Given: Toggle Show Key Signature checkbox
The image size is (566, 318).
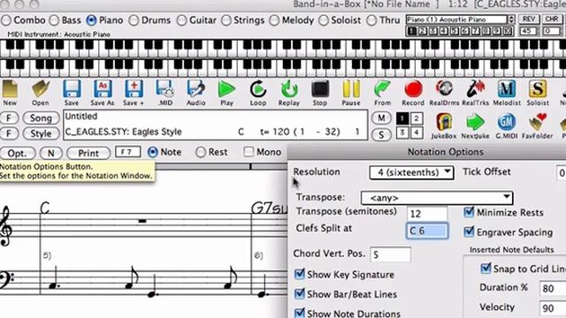Looking at the screenshot, I should (x=300, y=274).
